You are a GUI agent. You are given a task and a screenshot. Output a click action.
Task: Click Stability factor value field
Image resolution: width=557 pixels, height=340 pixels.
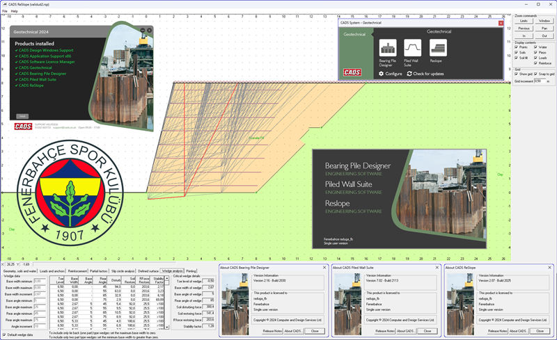tap(208, 326)
